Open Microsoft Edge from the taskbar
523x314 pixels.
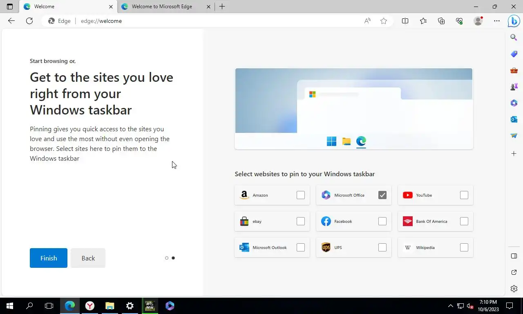pos(70,305)
